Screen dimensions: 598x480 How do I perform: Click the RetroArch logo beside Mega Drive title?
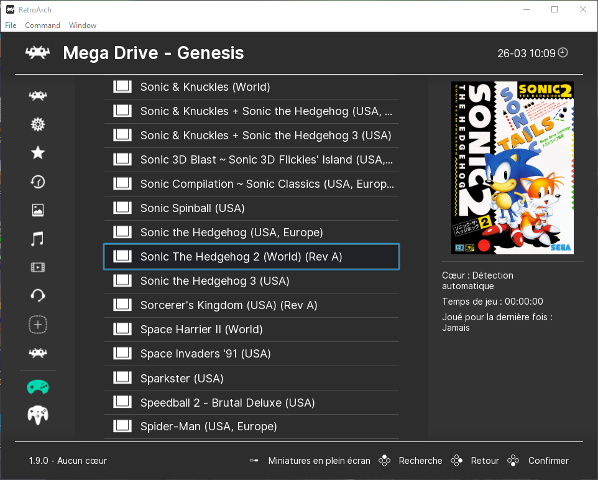point(37,53)
